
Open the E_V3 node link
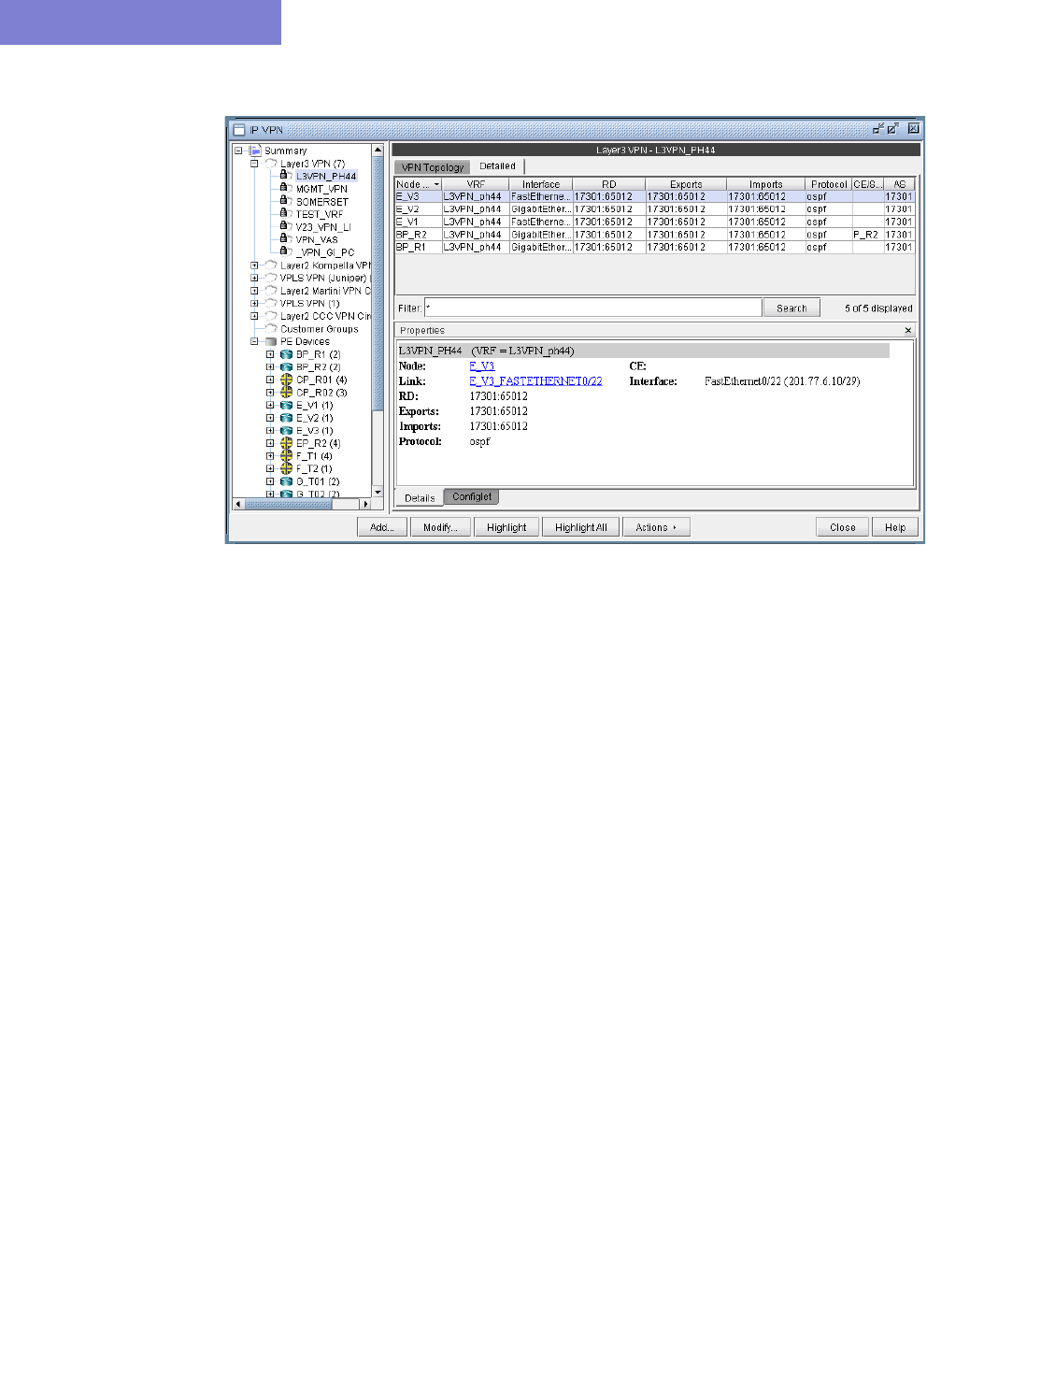482,366
